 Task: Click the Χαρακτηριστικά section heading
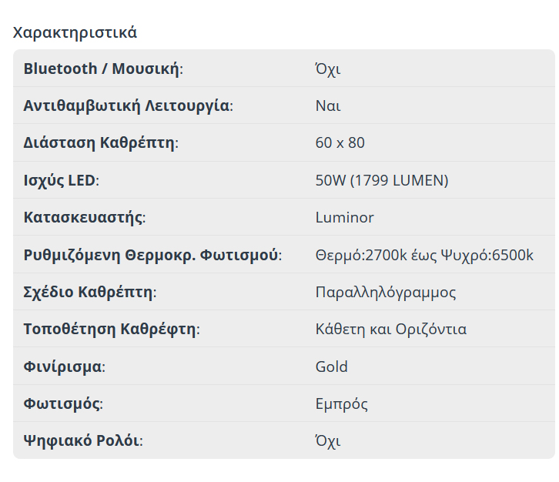pos(75,32)
